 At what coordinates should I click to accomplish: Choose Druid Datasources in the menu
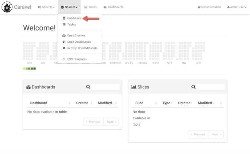[x=79, y=42]
